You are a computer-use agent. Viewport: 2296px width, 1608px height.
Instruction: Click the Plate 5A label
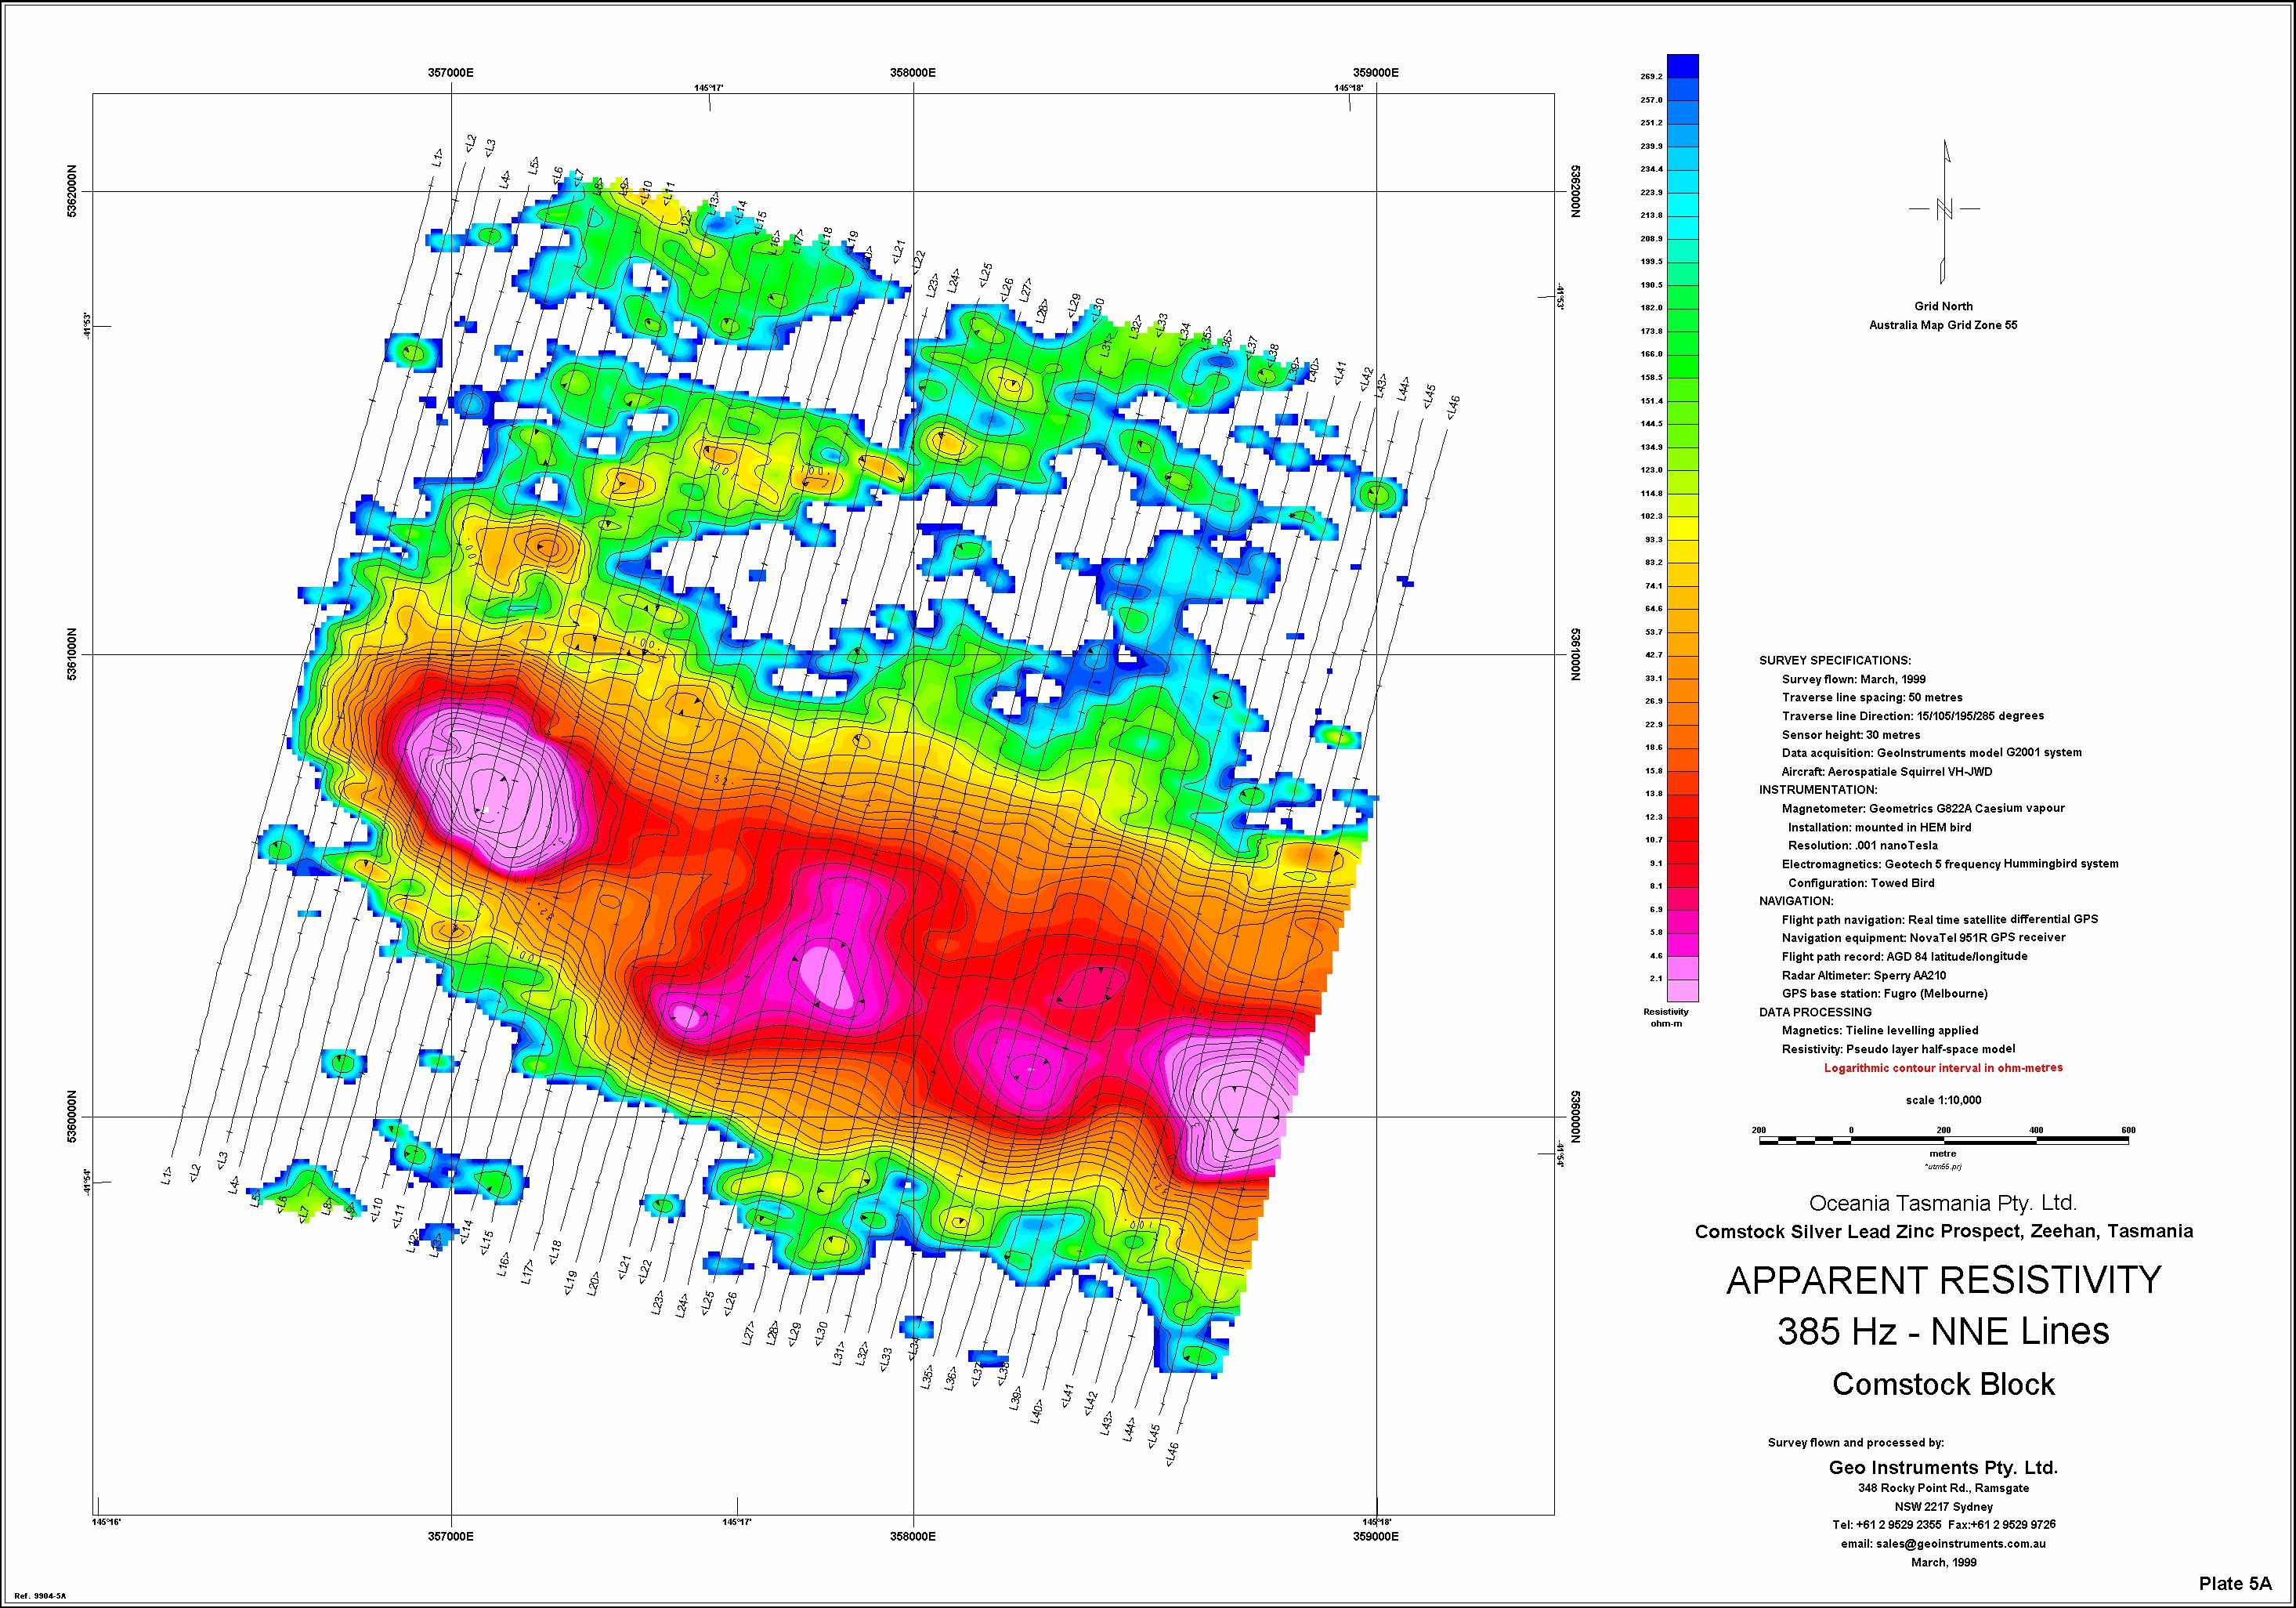point(2235,1584)
